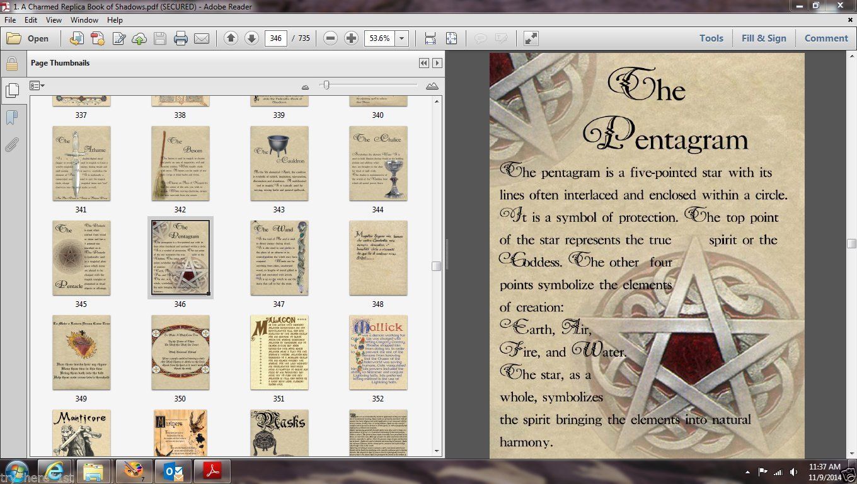Open the View menu
857x484 pixels.
(54, 20)
